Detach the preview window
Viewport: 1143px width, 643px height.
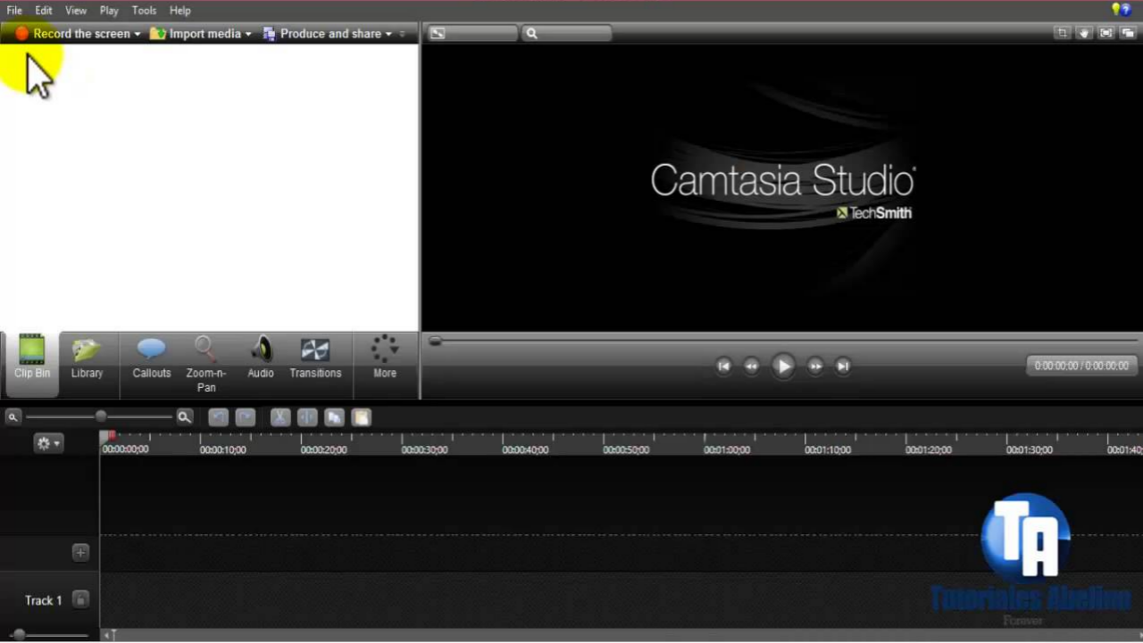point(1128,33)
